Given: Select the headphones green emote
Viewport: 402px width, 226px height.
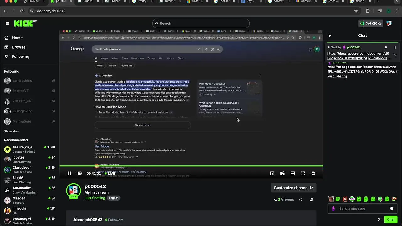Looking at the screenshot, I should click(x=352, y=199).
